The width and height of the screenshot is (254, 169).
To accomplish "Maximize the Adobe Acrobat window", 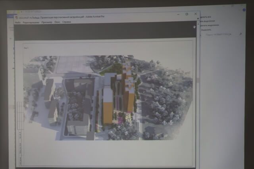I will 187,14.
